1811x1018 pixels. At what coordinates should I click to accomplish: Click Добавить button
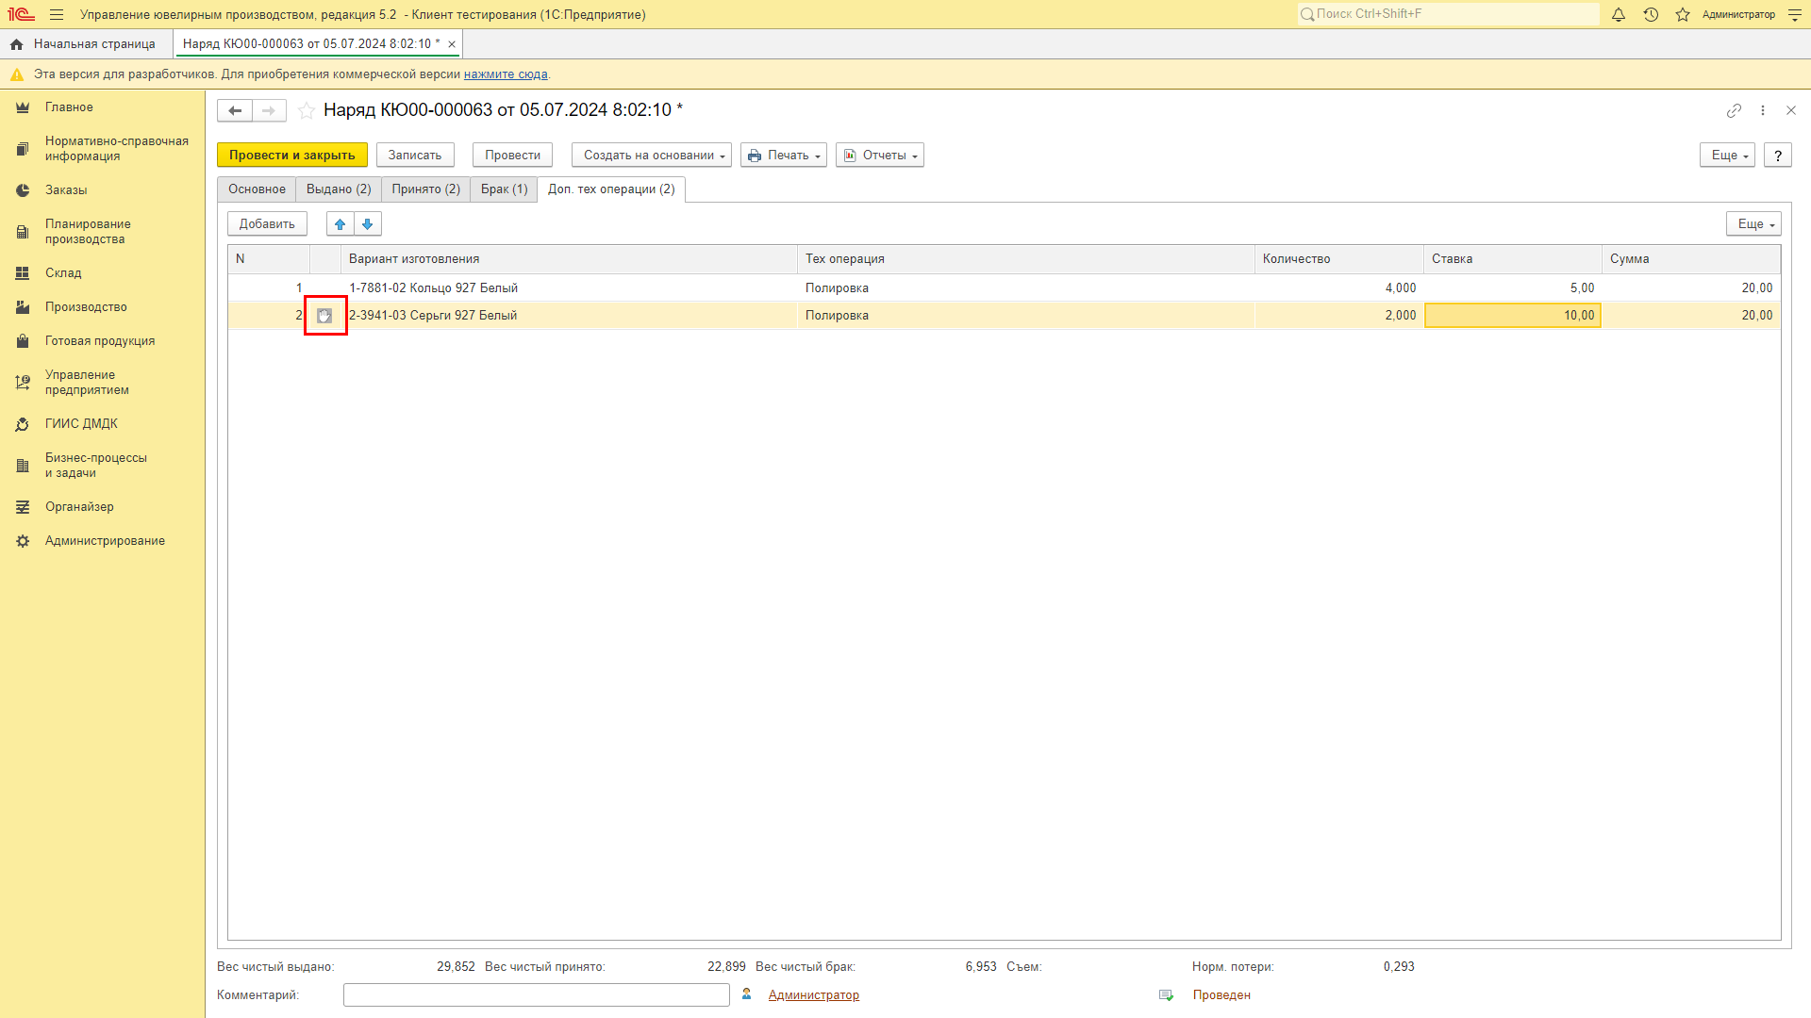(x=267, y=224)
